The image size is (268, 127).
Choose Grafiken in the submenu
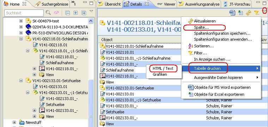[160, 74]
